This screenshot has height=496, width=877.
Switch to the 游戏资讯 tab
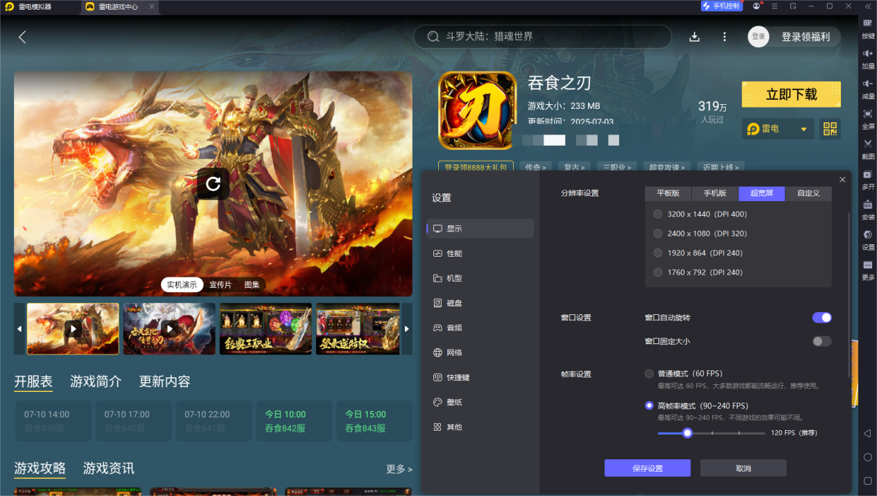click(x=109, y=468)
